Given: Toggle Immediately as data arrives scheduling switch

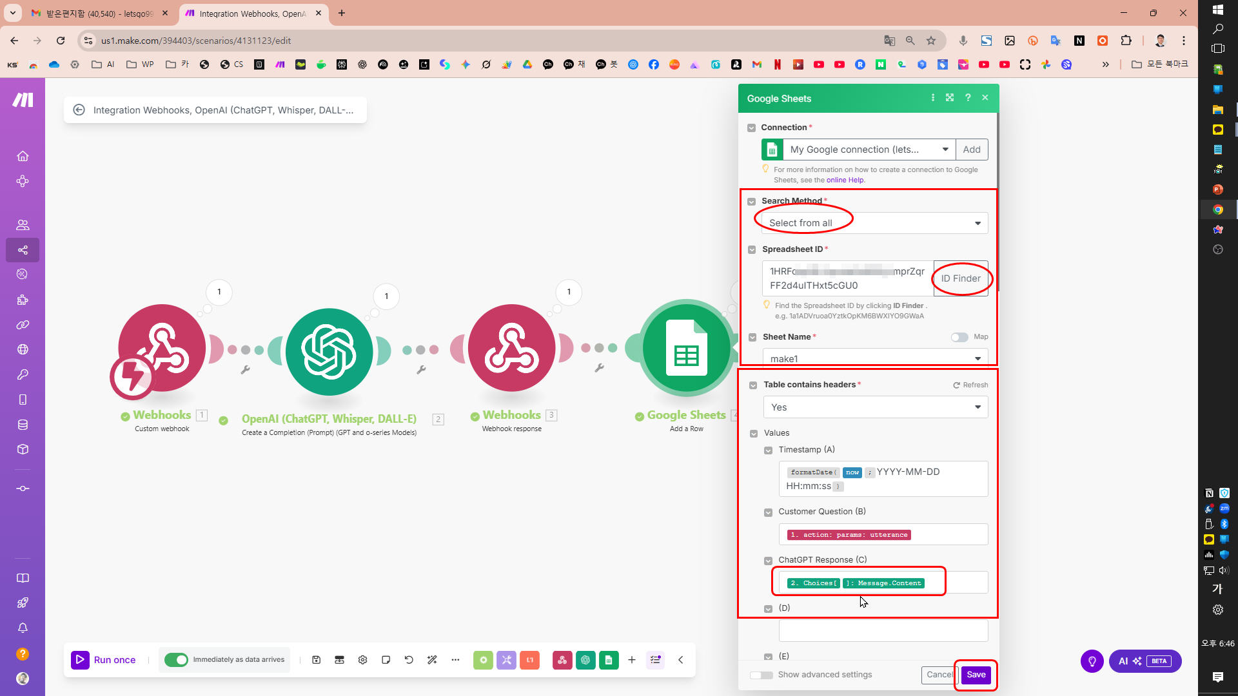Looking at the screenshot, I should pyautogui.click(x=176, y=660).
